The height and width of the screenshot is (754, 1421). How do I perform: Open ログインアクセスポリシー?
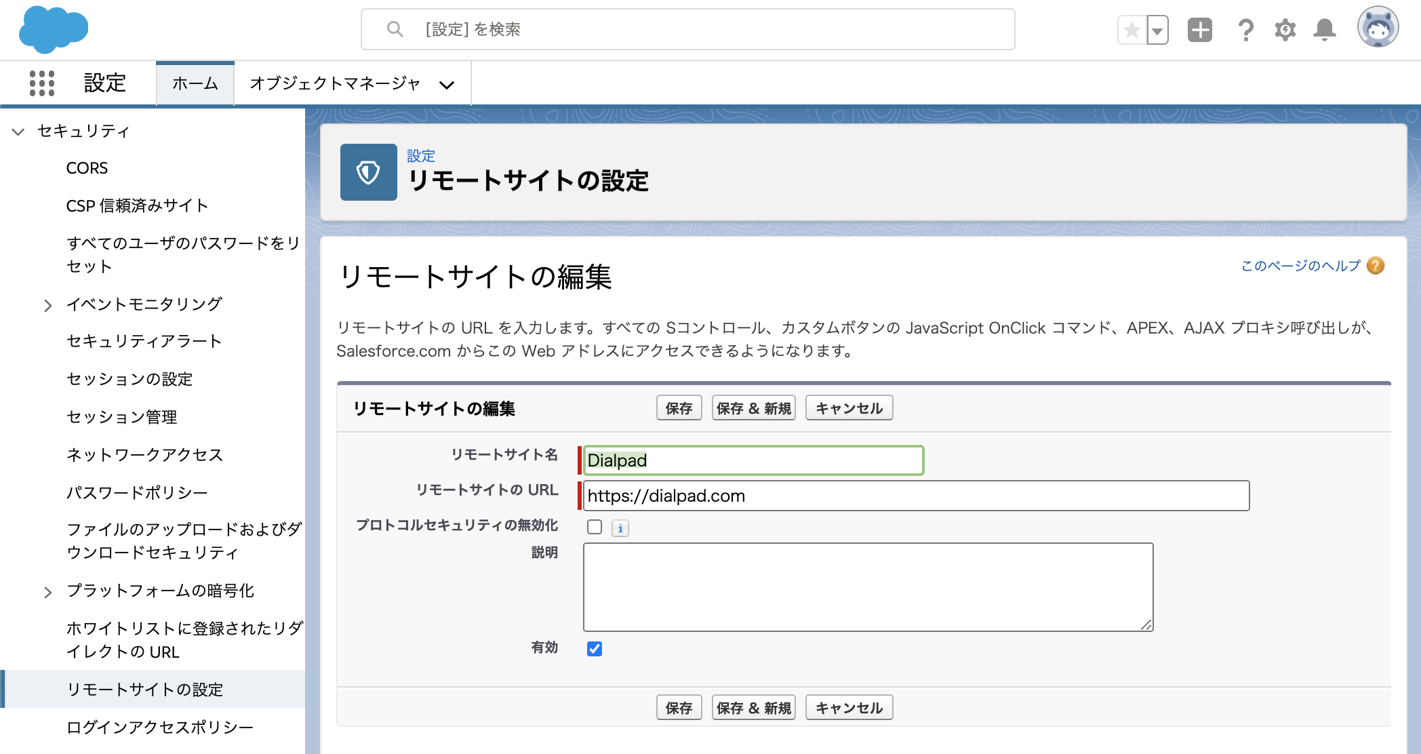click(x=160, y=728)
